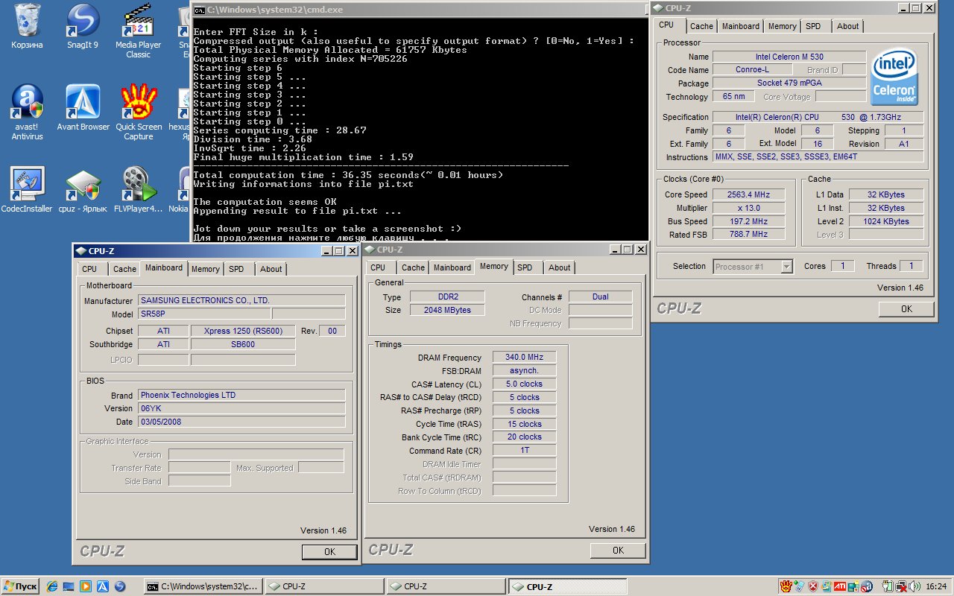Launch Avant Browser from the desktop
This screenshot has width=954, height=596.
pos(83,108)
